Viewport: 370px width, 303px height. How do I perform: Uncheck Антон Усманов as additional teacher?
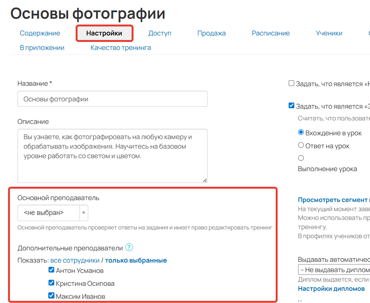tap(51, 270)
